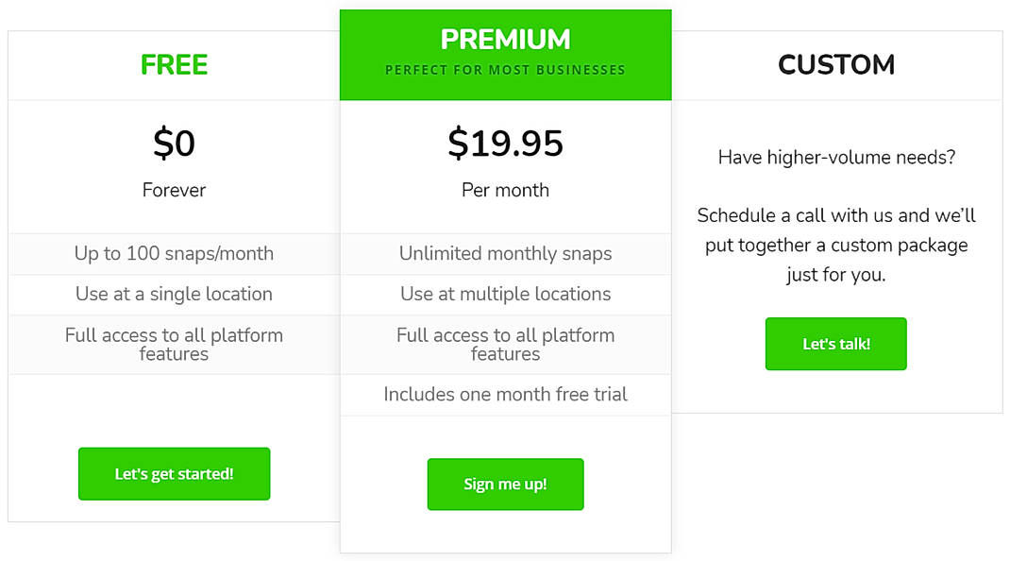Click "Have higher-volume needs?" text
Viewport: 1010px width, 561px height.
coord(835,158)
